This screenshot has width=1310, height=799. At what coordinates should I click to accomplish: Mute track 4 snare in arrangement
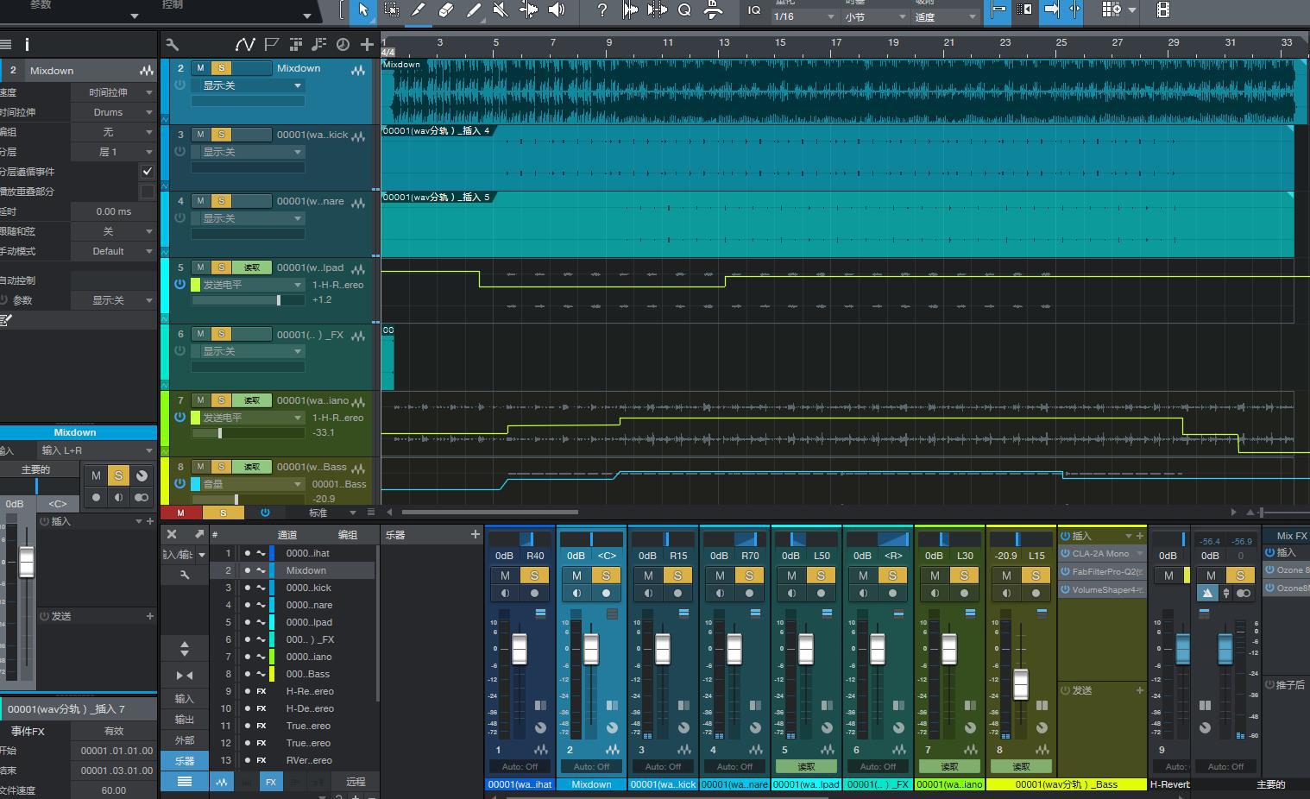click(200, 201)
